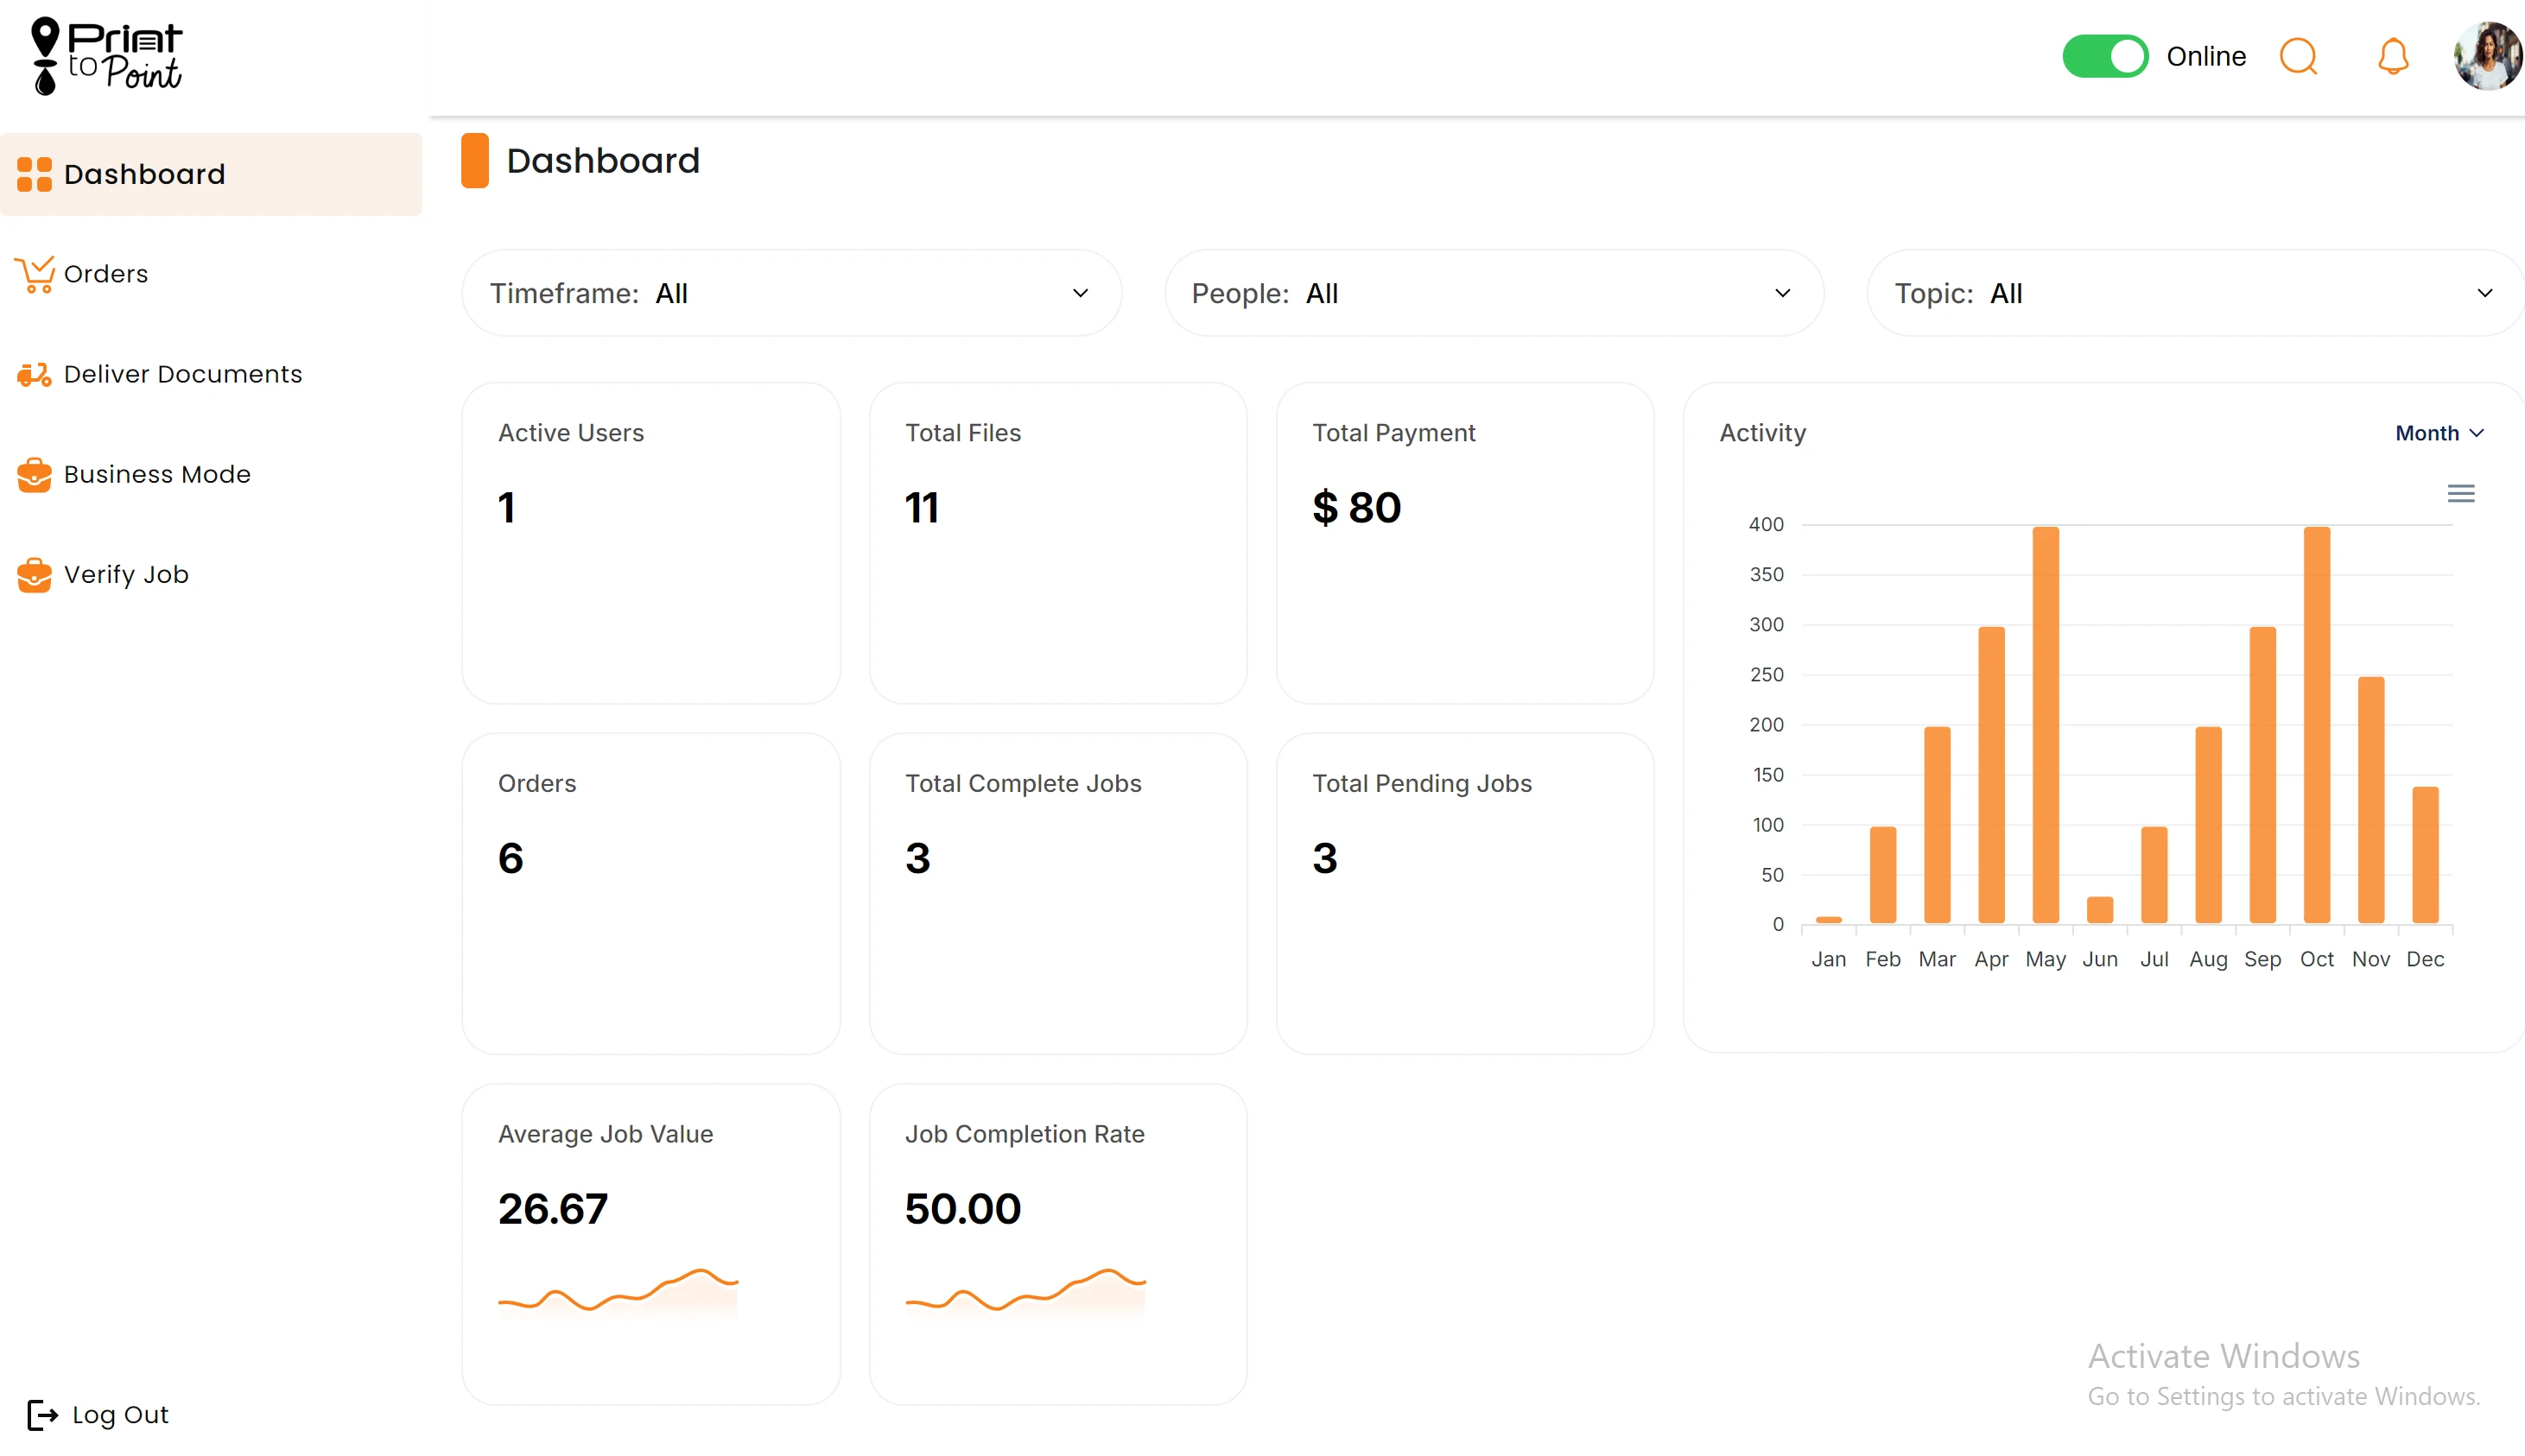Switch Online status to offline
Screen dimensions: 2525x1456
click(2104, 56)
